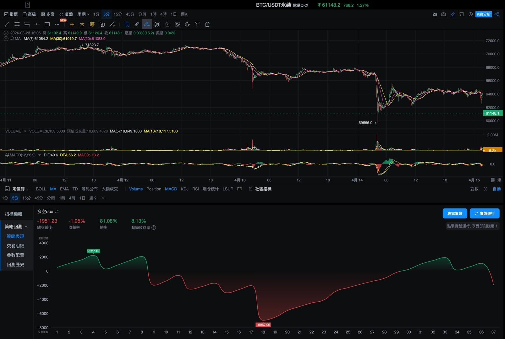Click the 筹 chip distribution icon

click(x=92, y=24)
